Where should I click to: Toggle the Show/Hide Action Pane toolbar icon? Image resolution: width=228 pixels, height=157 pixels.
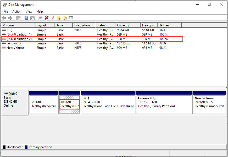pos(32,18)
